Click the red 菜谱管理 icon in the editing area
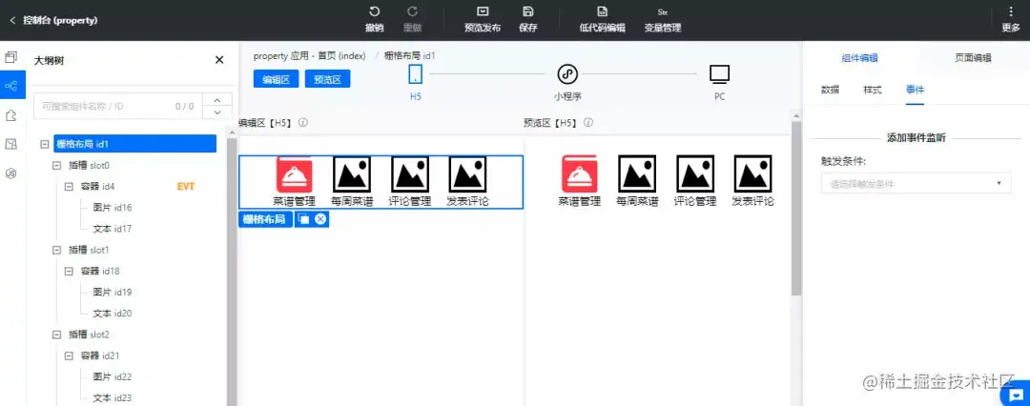The height and width of the screenshot is (406, 1030). click(295, 174)
